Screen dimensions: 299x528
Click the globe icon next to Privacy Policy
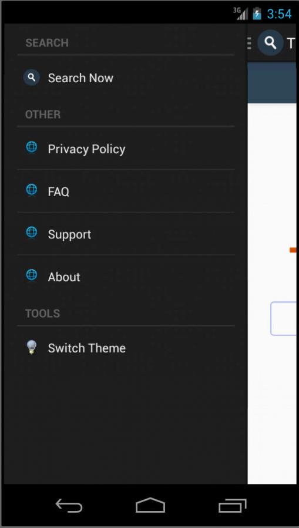[32, 147]
